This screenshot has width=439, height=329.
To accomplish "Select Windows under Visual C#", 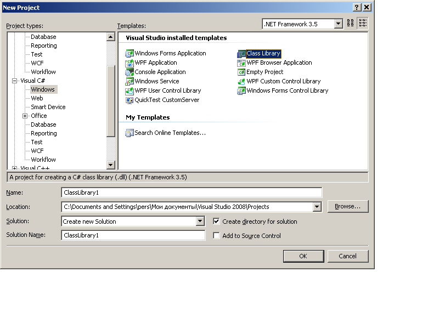I will click(43, 89).
